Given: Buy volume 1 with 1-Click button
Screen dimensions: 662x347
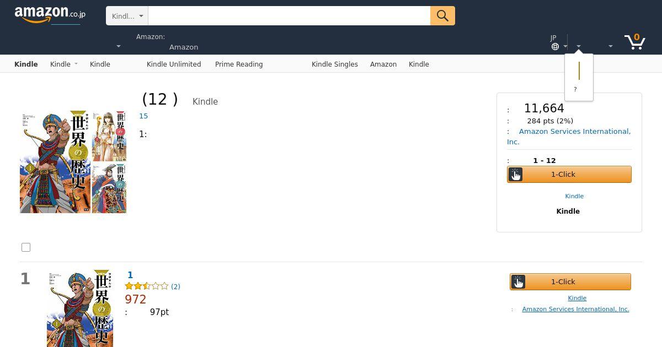Looking at the screenshot, I should (570, 282).
